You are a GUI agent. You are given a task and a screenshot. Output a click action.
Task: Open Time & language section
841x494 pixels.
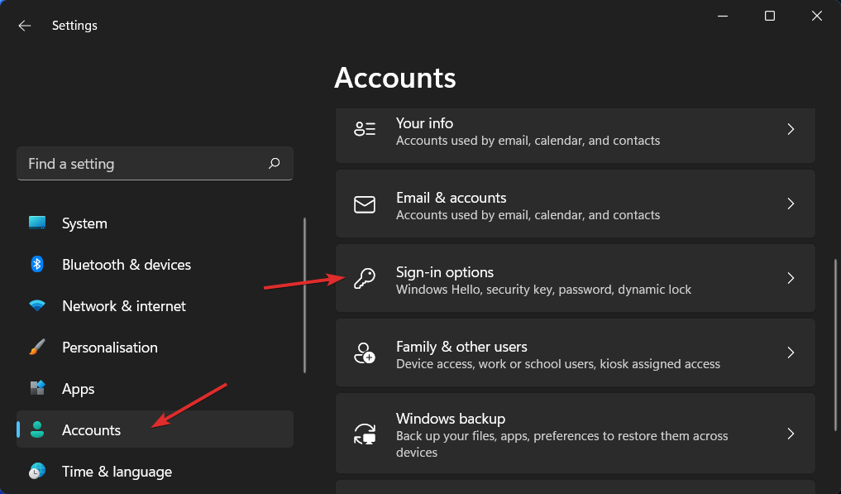coord(117,472)
